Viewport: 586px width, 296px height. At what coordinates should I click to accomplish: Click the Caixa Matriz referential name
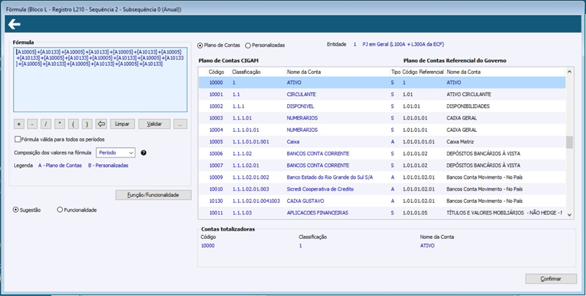pos(460,141)
